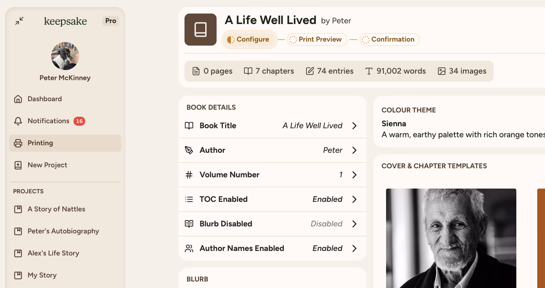The height and width of the screenshot is (288, 545).
Task: Click Peter McKinney's profile avatar
Action: [x=65, y=56]
